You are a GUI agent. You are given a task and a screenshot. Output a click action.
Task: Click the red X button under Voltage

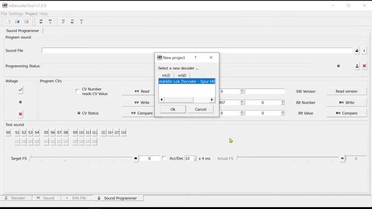click(x=20, y=114)
